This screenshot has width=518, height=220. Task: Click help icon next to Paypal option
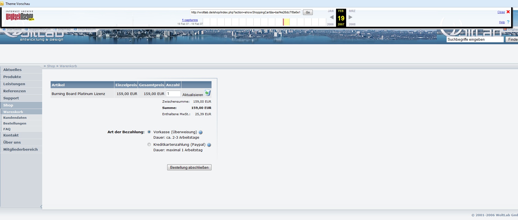(x=209, y=145)
